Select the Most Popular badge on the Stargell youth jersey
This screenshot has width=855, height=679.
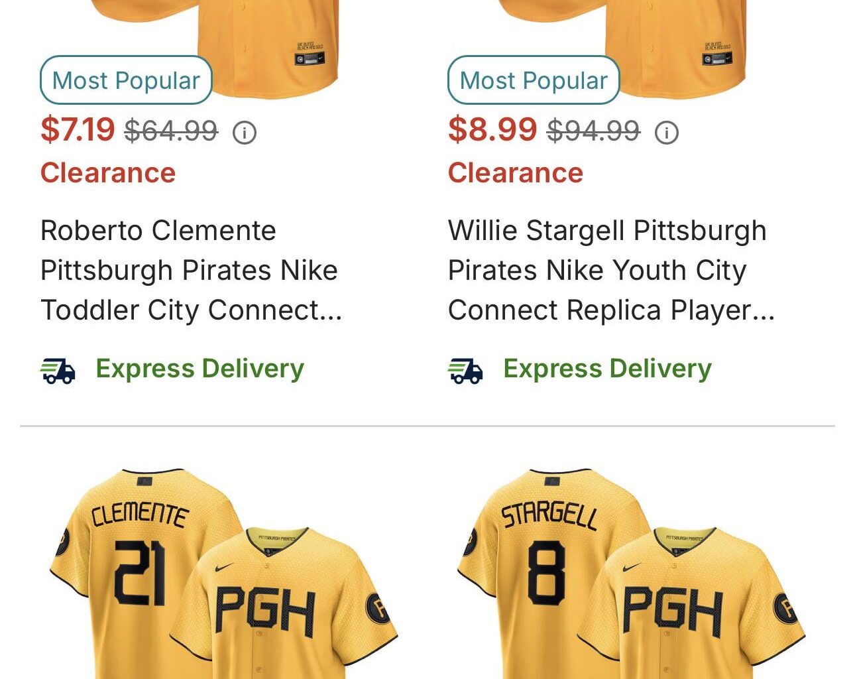(x=533, y=80)
